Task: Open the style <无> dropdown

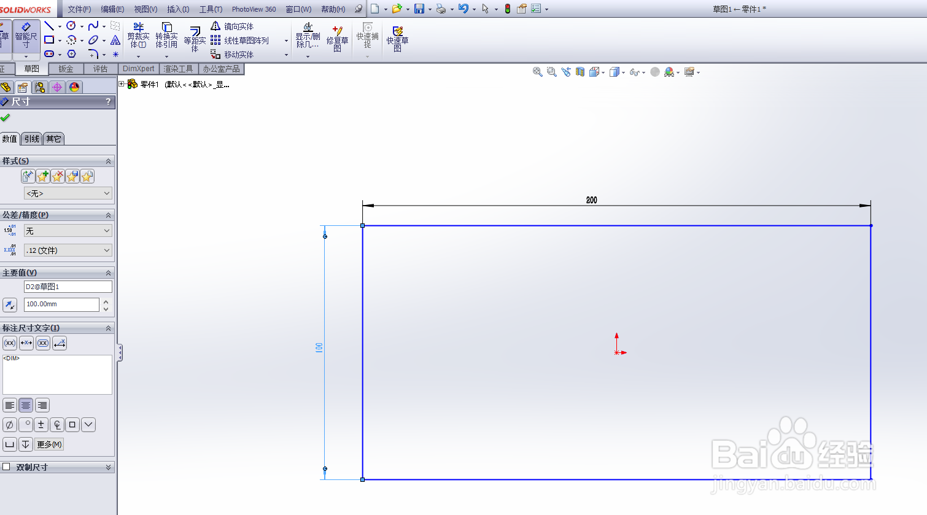Action: [x=68, y=193]
